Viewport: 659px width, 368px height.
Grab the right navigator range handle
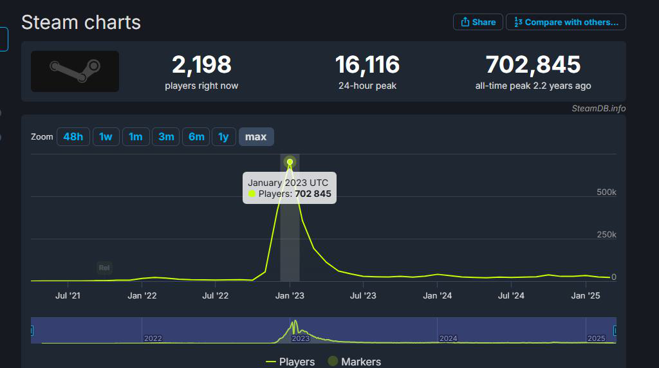click(x=615, y=331)
